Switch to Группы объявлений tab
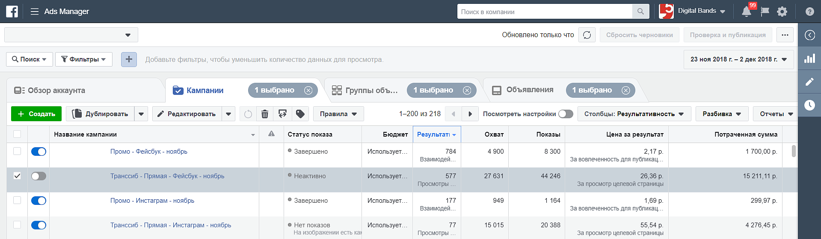The width and height of the screenshot is (821, 239). coord(365,90)
